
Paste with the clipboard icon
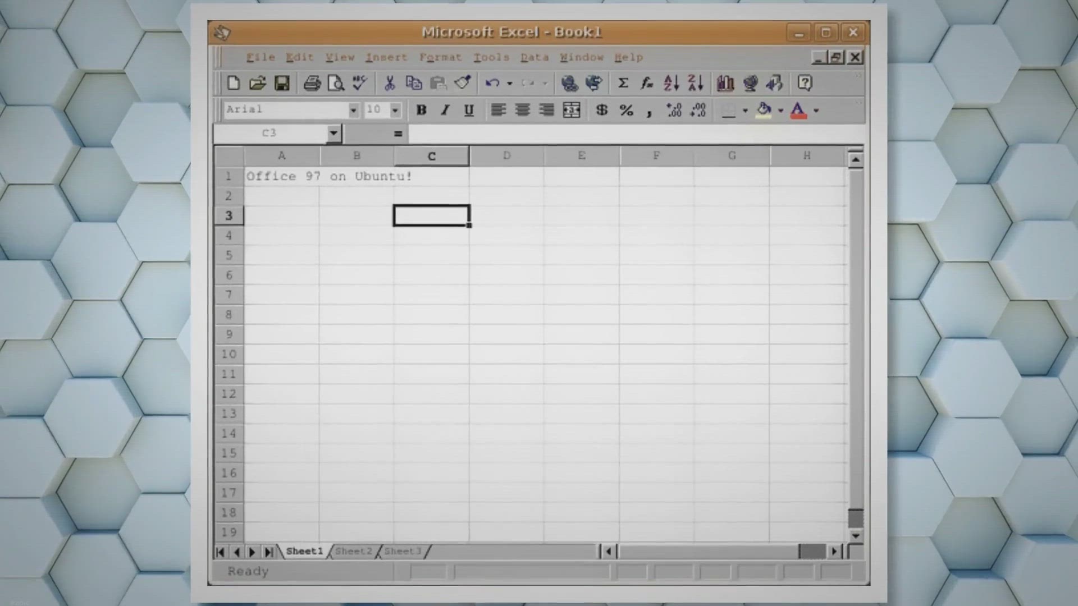[438, 83]
